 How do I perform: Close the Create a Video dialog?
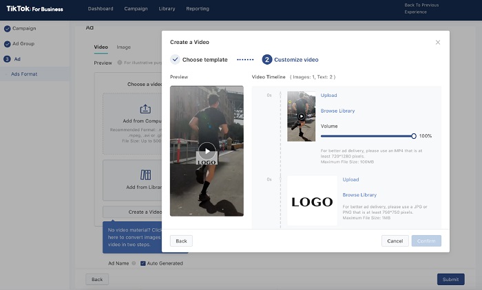(x=438, y=43)
